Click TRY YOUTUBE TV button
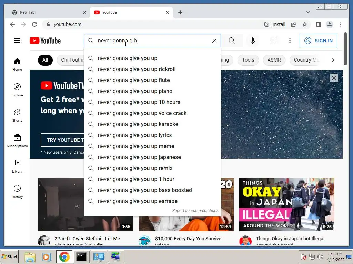This screenshot has width=353, height=264. click(x=62, y=140)
